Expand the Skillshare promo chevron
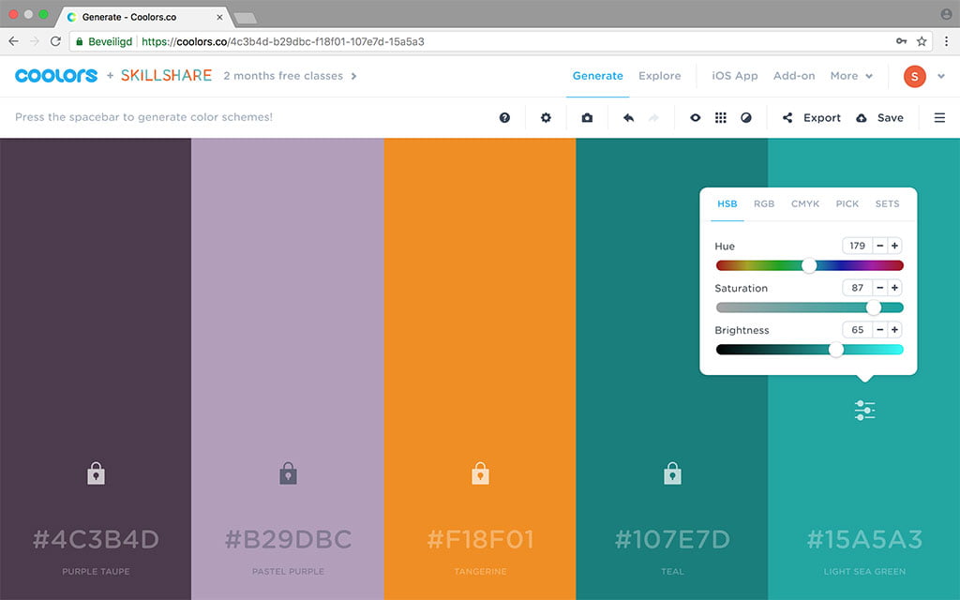Screen dimensions: 960x600 (x=353, y=76)
